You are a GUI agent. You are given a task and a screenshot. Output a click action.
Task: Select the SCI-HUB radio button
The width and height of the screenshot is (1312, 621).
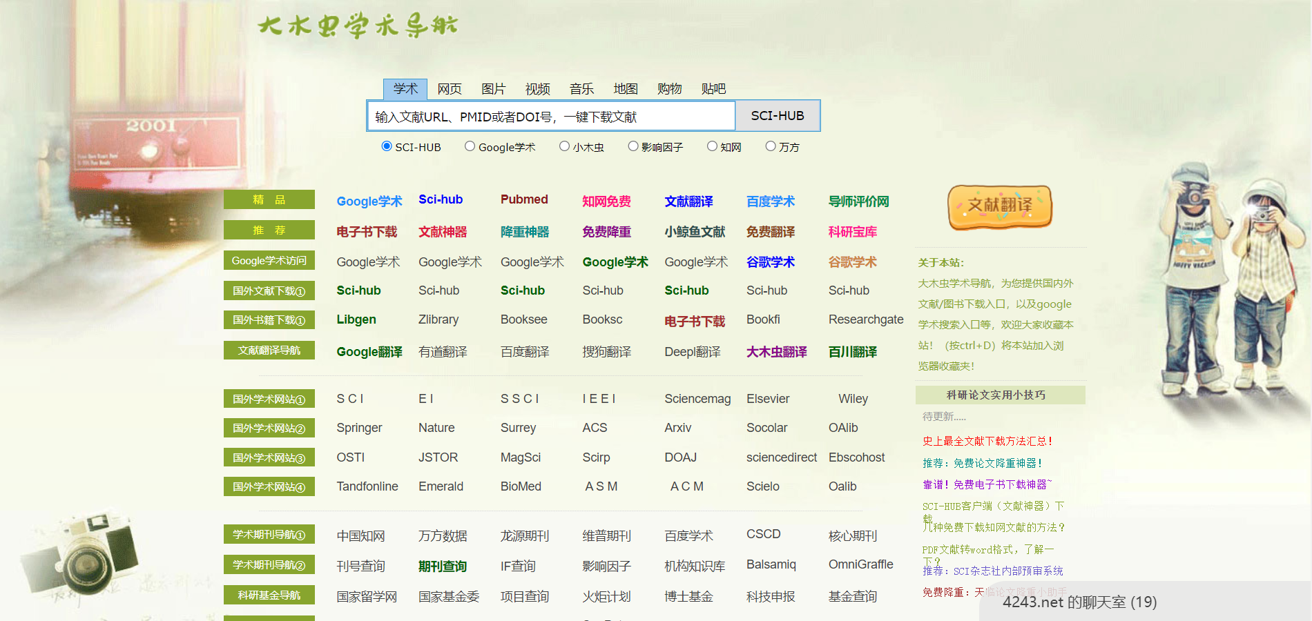[387, 146]
